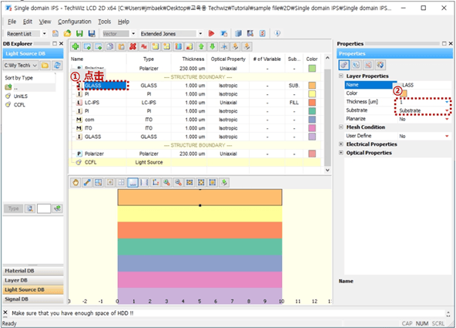Click the zoom in magnifier icon
456x328 pixels.
166,183
